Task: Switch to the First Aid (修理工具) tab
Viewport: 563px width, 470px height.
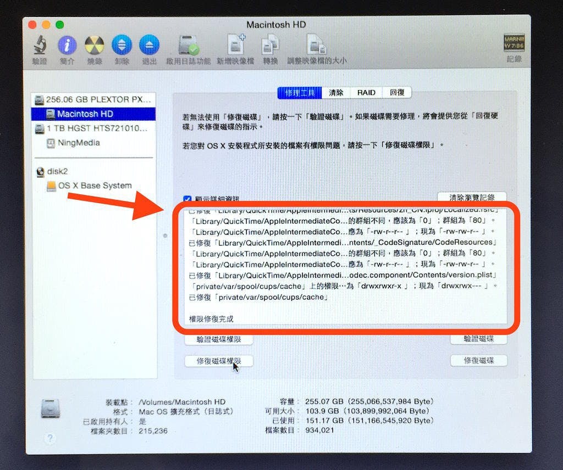Action: point(300,93)
